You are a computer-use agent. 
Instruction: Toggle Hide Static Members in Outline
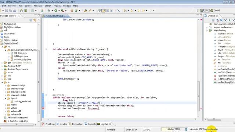(x=225, y=20)
